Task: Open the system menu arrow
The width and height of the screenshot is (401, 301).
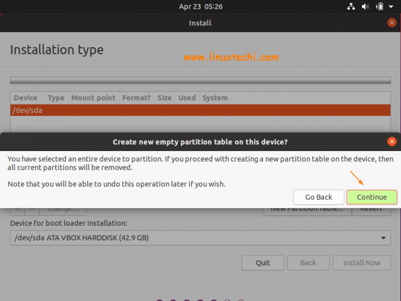Action: 391,7
